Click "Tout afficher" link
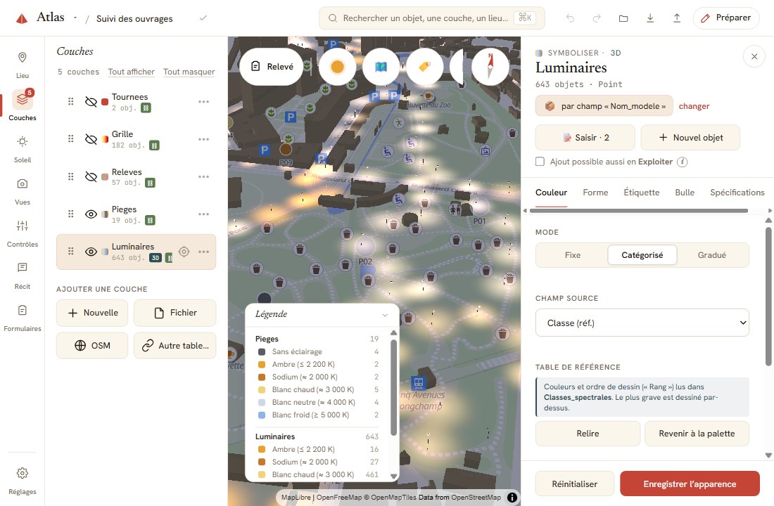The height and width of the screenshot is (506, 774). pyautogui.click(x=132, y=72)
